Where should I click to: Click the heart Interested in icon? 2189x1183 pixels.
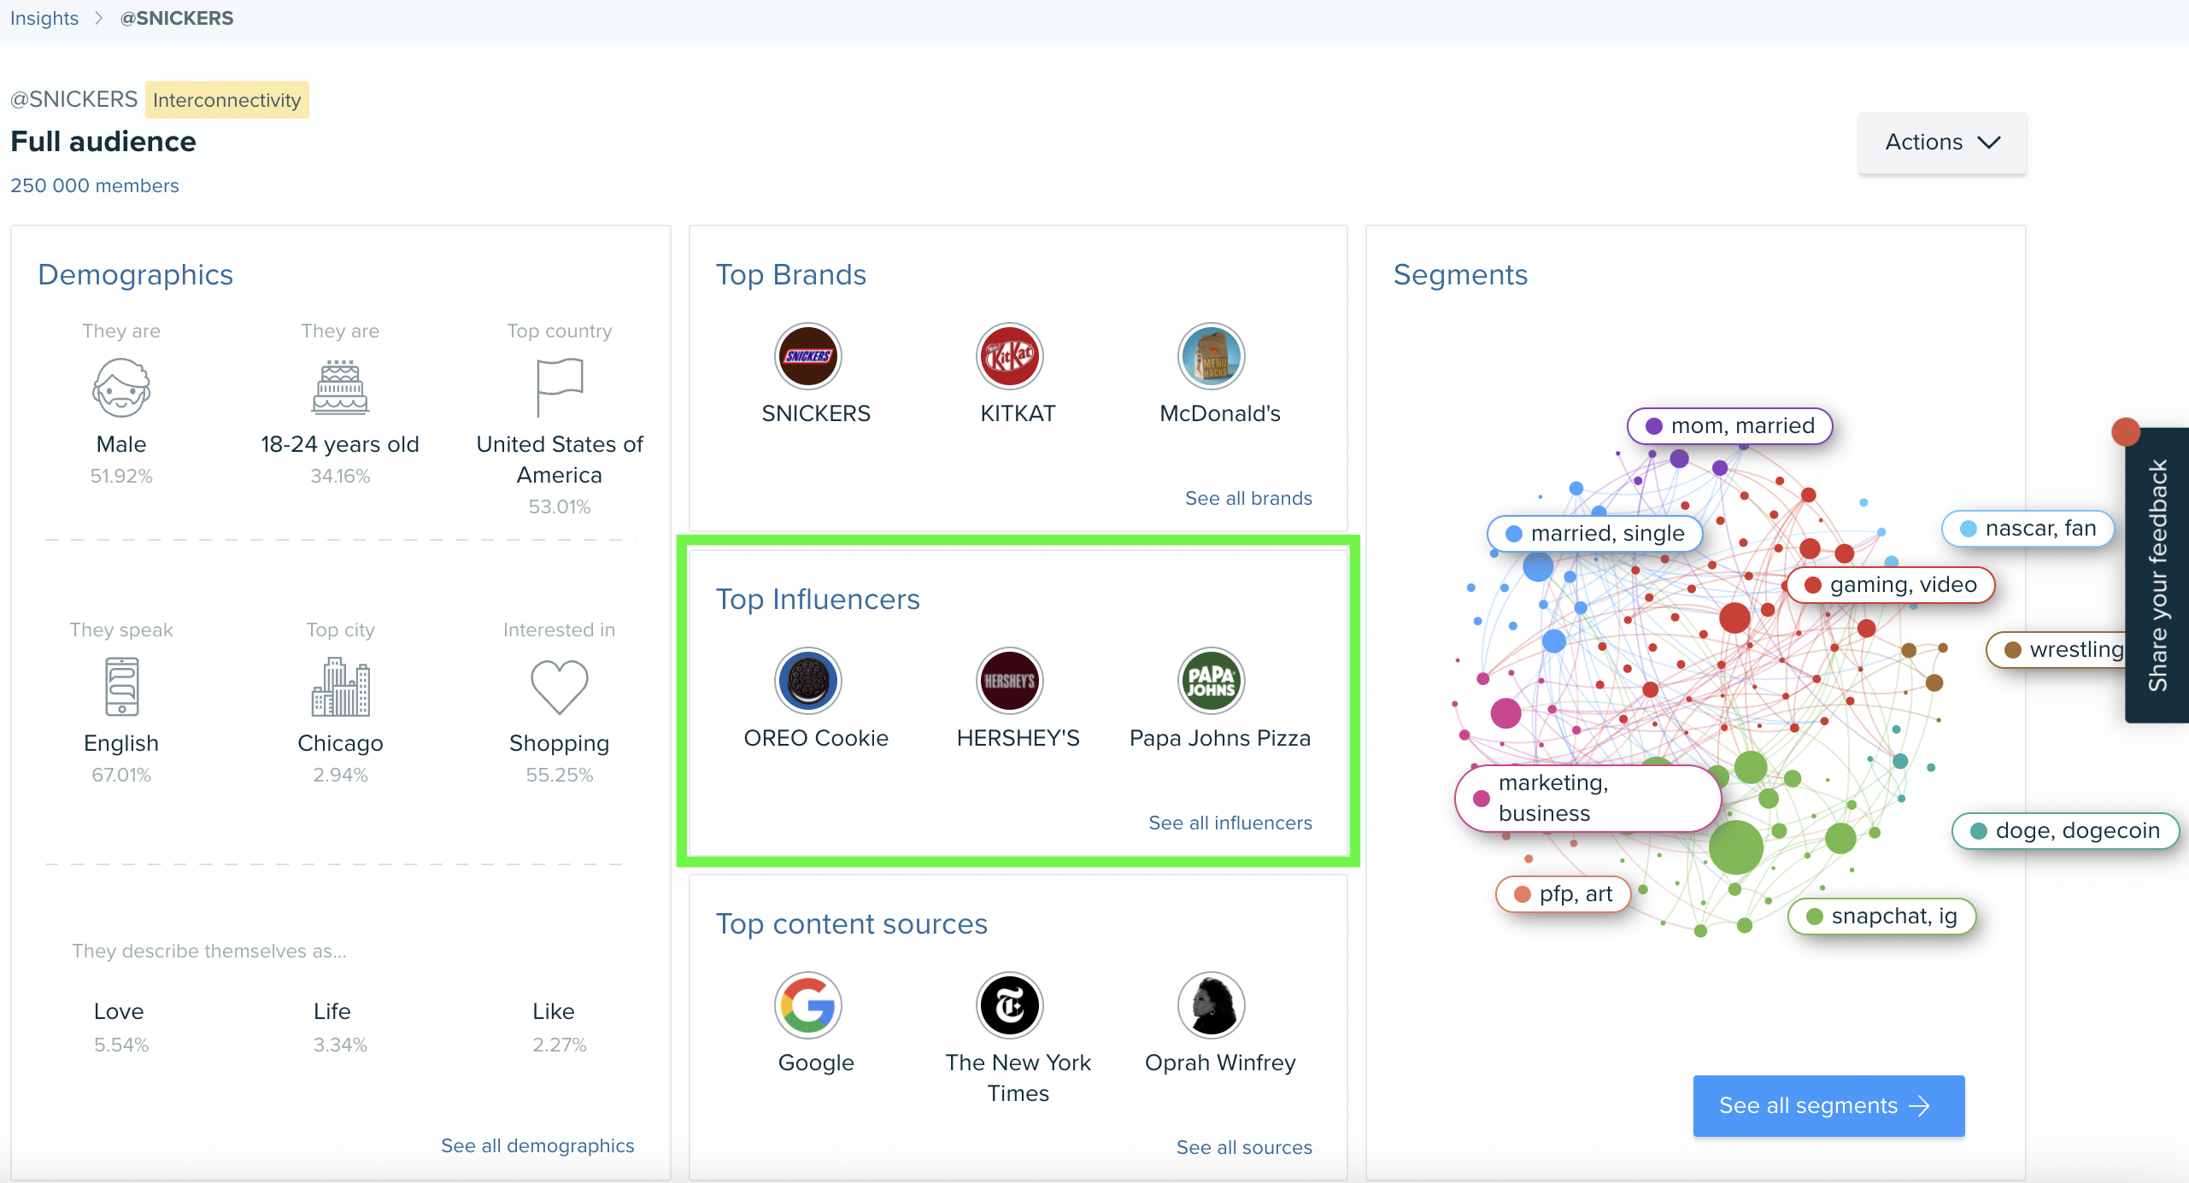pyautogui.click(x=559, y=687)
